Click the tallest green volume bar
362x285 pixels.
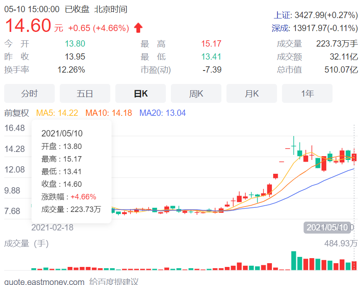[x=294, y=260]
